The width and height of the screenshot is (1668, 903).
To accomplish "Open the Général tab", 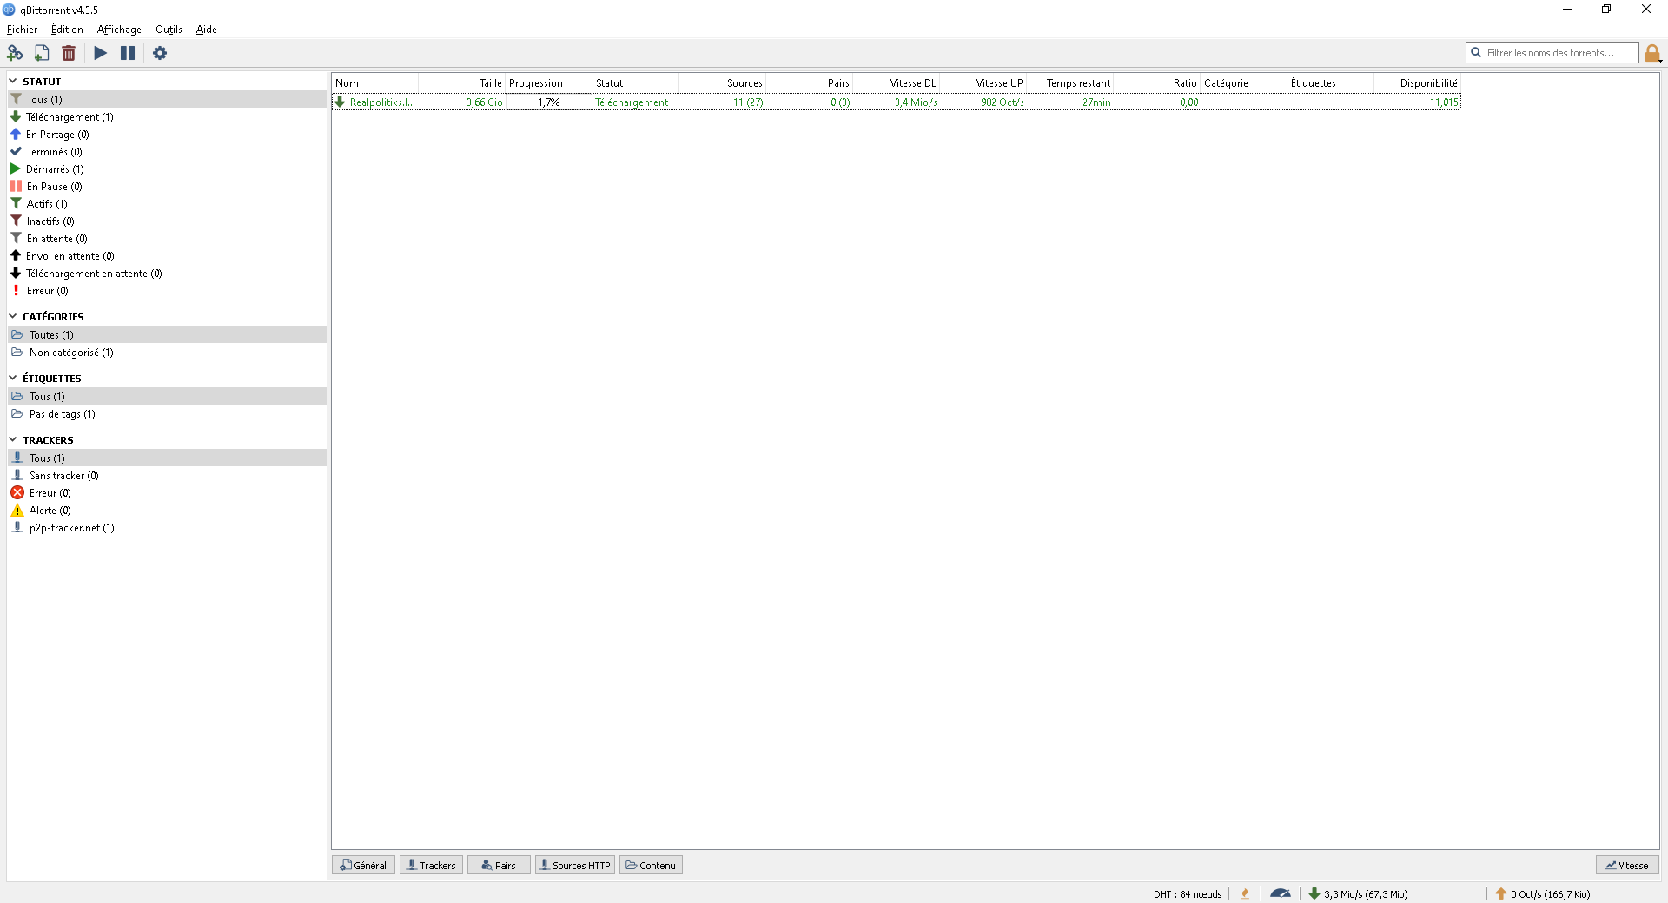I will 363,866.
